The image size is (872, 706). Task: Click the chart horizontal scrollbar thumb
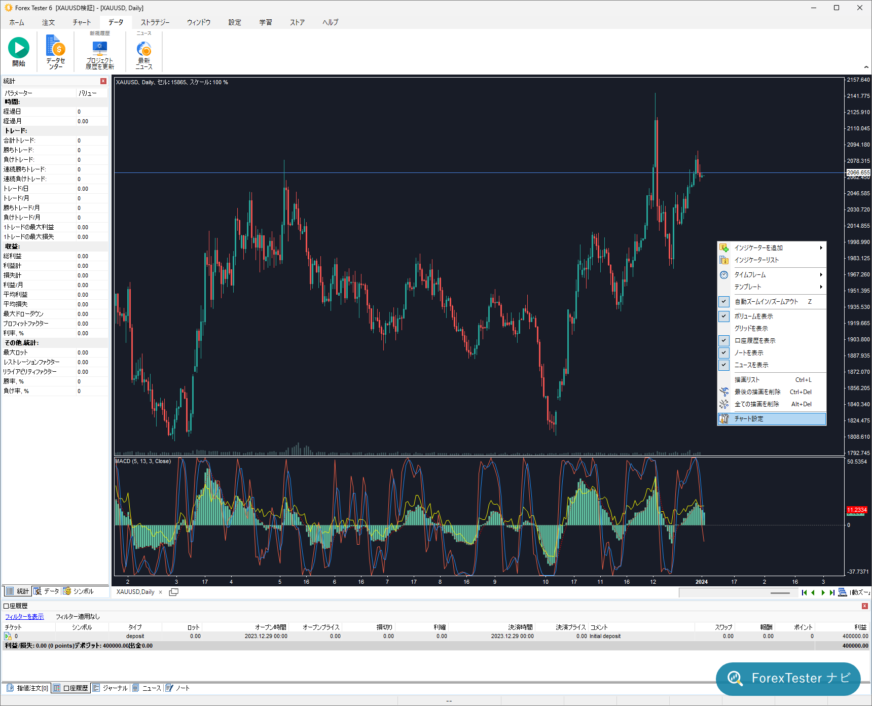pos(780,593)
